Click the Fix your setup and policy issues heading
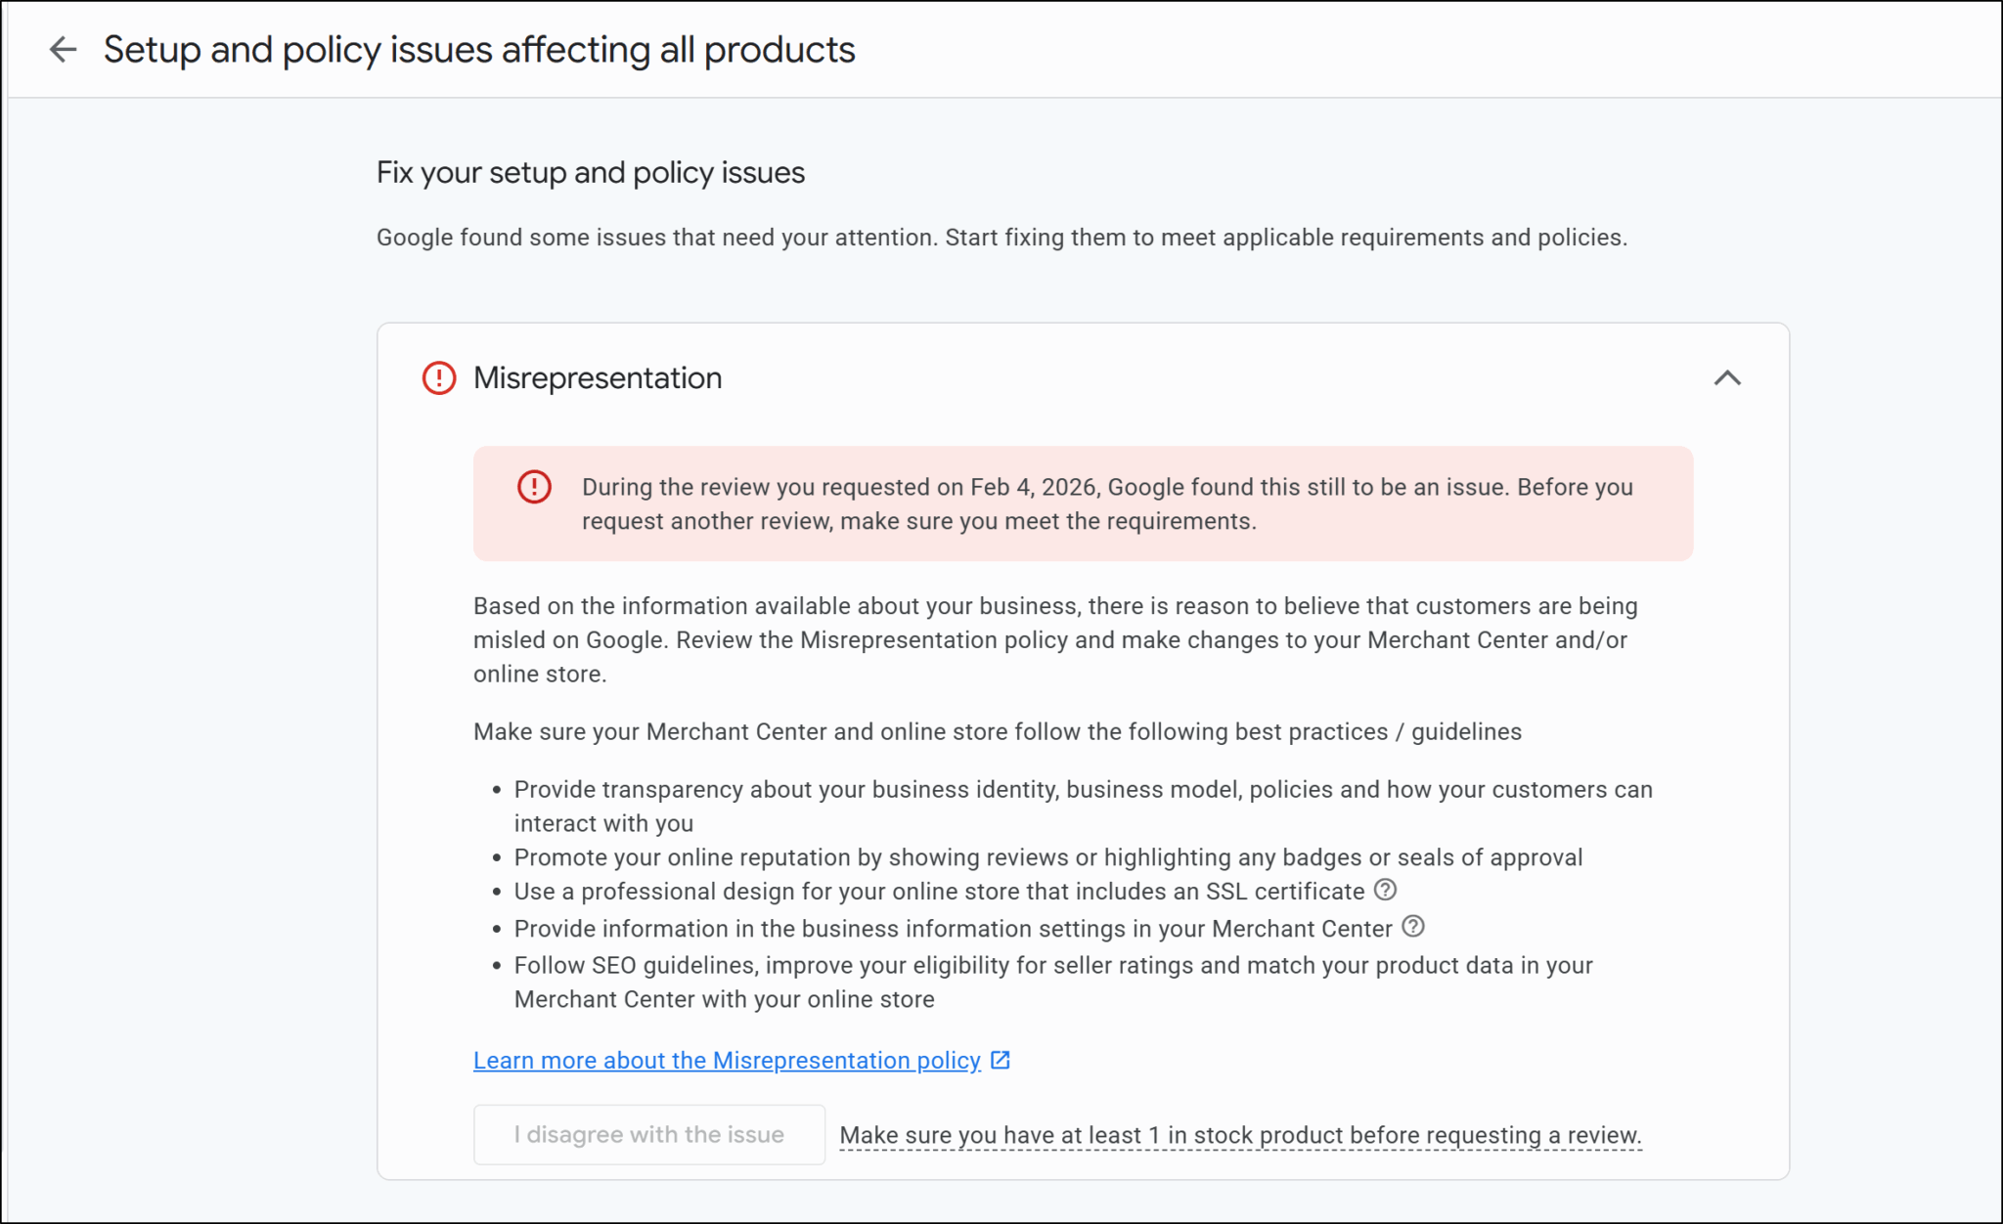Screen dimensions: 2003x1224 tap(591, 173)
